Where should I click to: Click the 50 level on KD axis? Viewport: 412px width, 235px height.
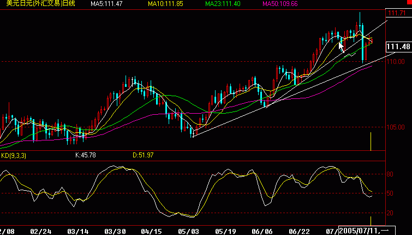click(390, 193)
